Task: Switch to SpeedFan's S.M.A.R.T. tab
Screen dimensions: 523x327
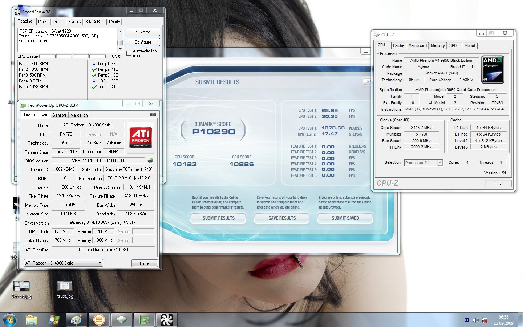Action: [95, 22]
